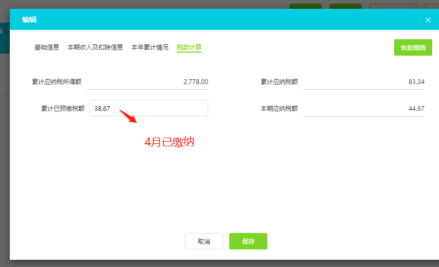The height and width of the screenshot is (267, 439).
Task: Click the 累计应纳税所得额 value 2,778.00
Action: coord(195,82)
